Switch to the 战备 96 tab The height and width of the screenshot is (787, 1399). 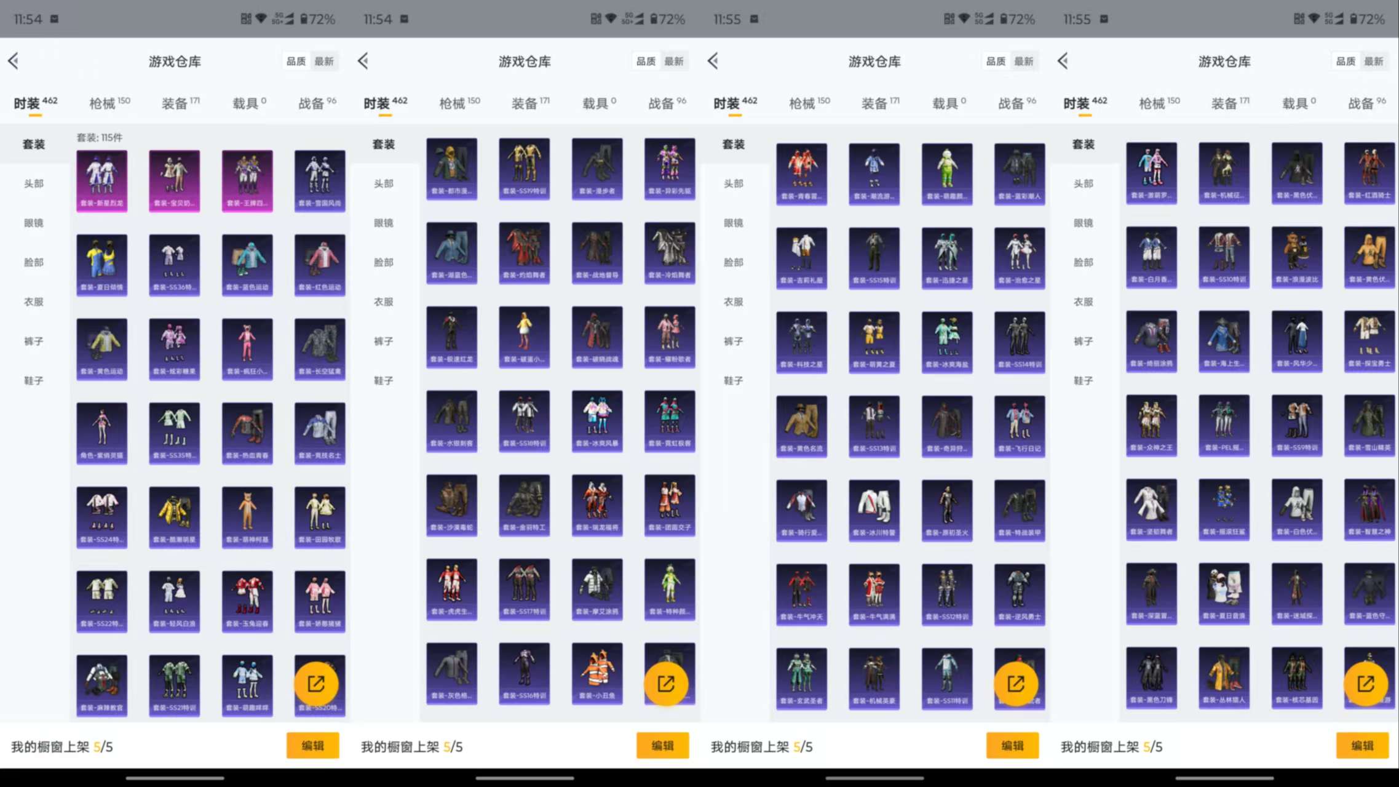click(x=314, y=103)
